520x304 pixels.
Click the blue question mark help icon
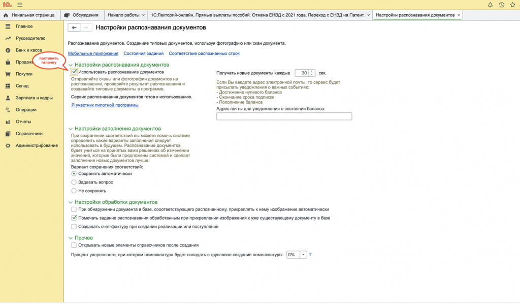(x=310, y=255)
